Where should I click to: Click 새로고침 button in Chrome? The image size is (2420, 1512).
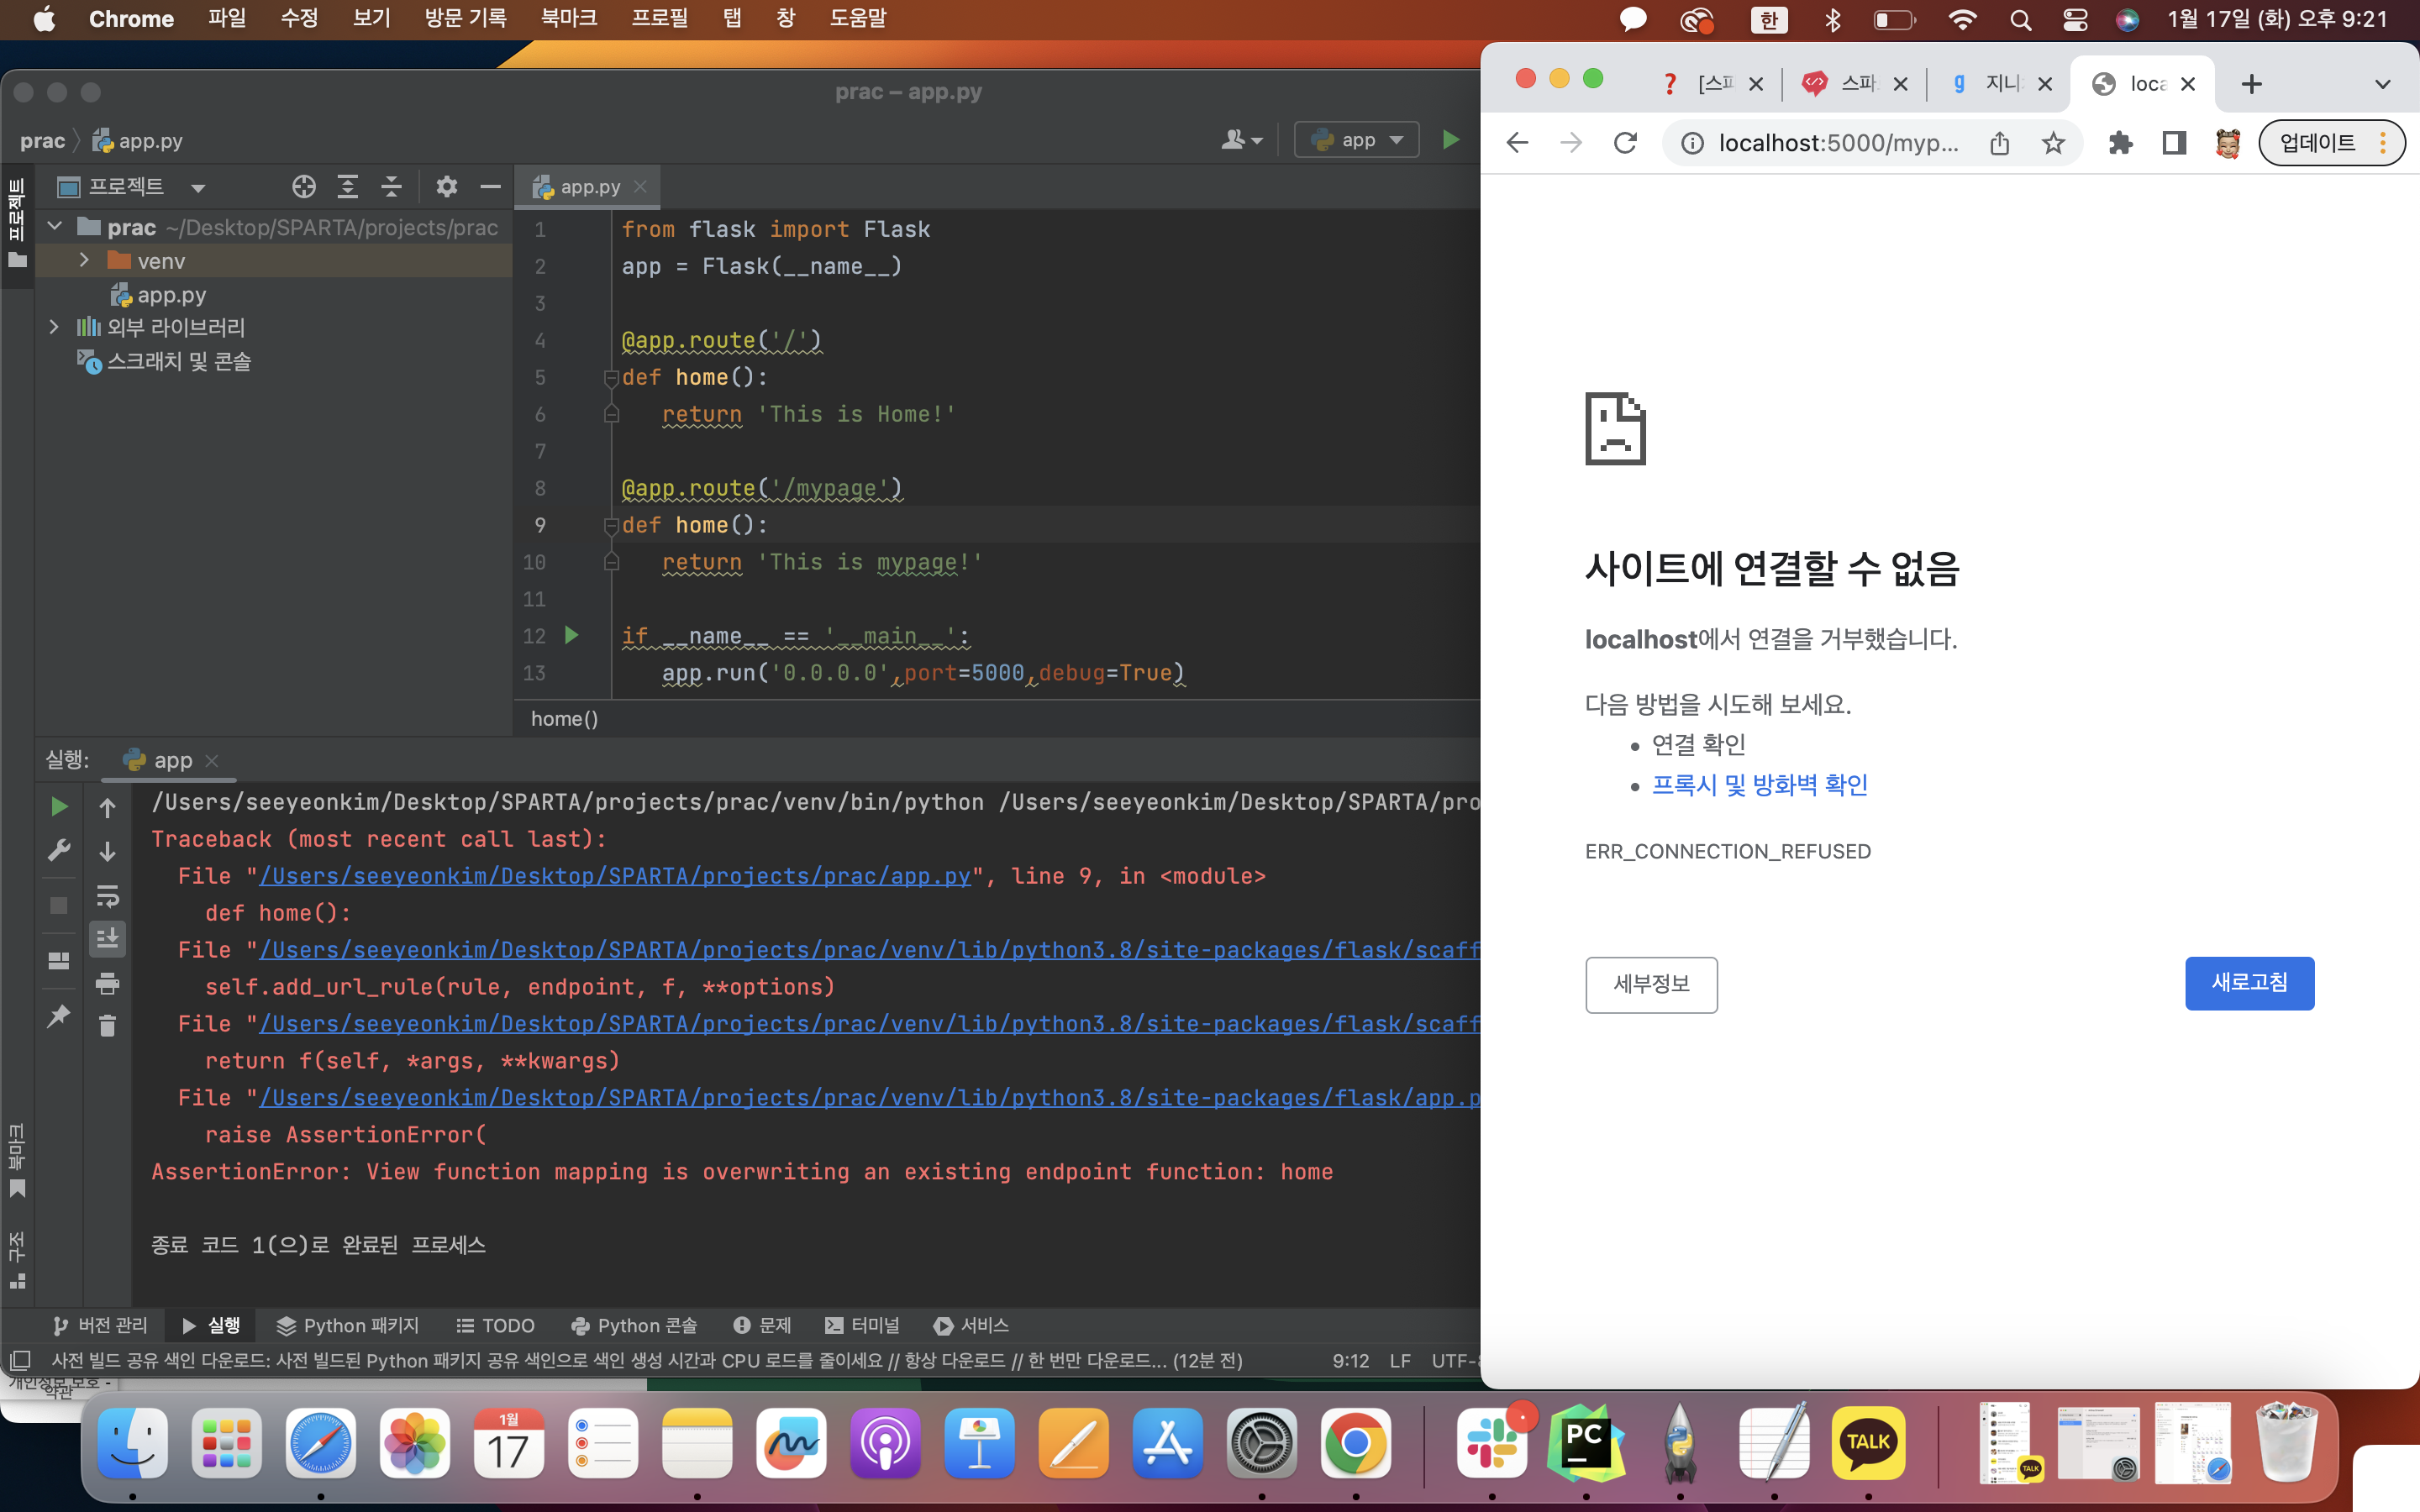(2249, 984)
